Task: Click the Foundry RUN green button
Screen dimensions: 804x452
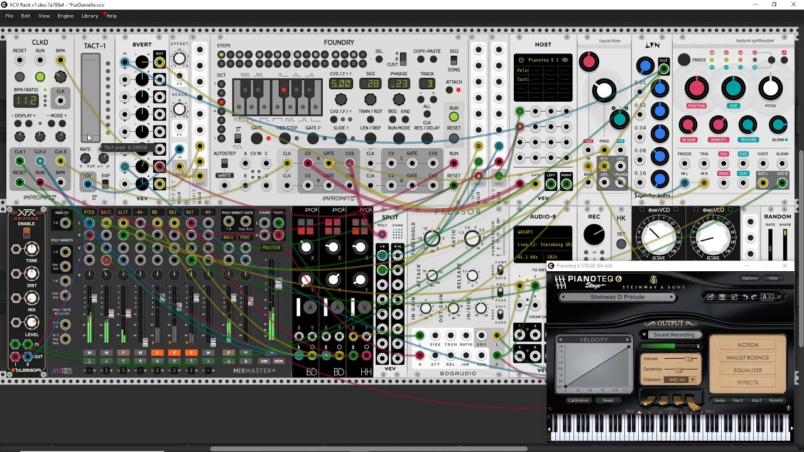Action: pyautogui.click(x=454, y=117)
